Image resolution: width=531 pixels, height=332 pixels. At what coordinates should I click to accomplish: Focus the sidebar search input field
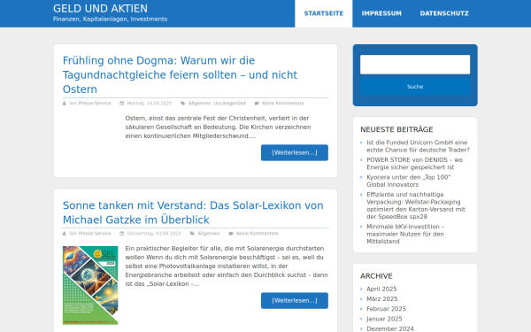click(415, 65)
